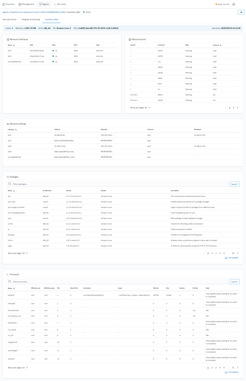Image resolution: width=246 pixels, height=381 pixels.
Task: Switch to the Security events tab
Action: 9,19
